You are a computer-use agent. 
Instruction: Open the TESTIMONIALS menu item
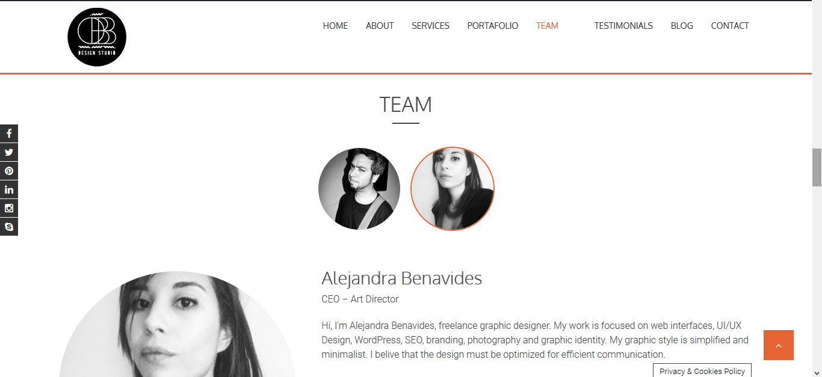tap(623, 26)
